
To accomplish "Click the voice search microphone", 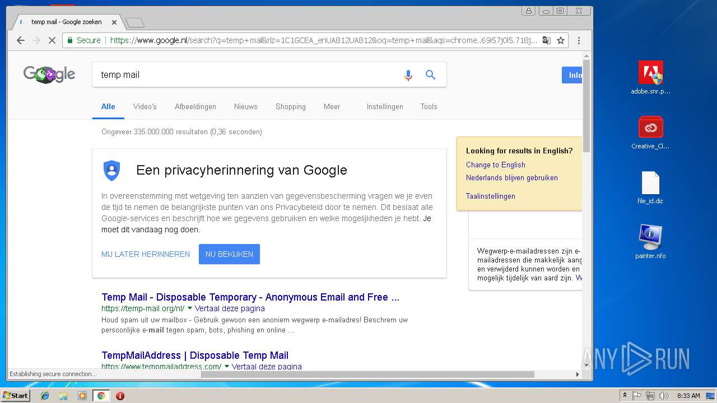I will click(408, 74).
